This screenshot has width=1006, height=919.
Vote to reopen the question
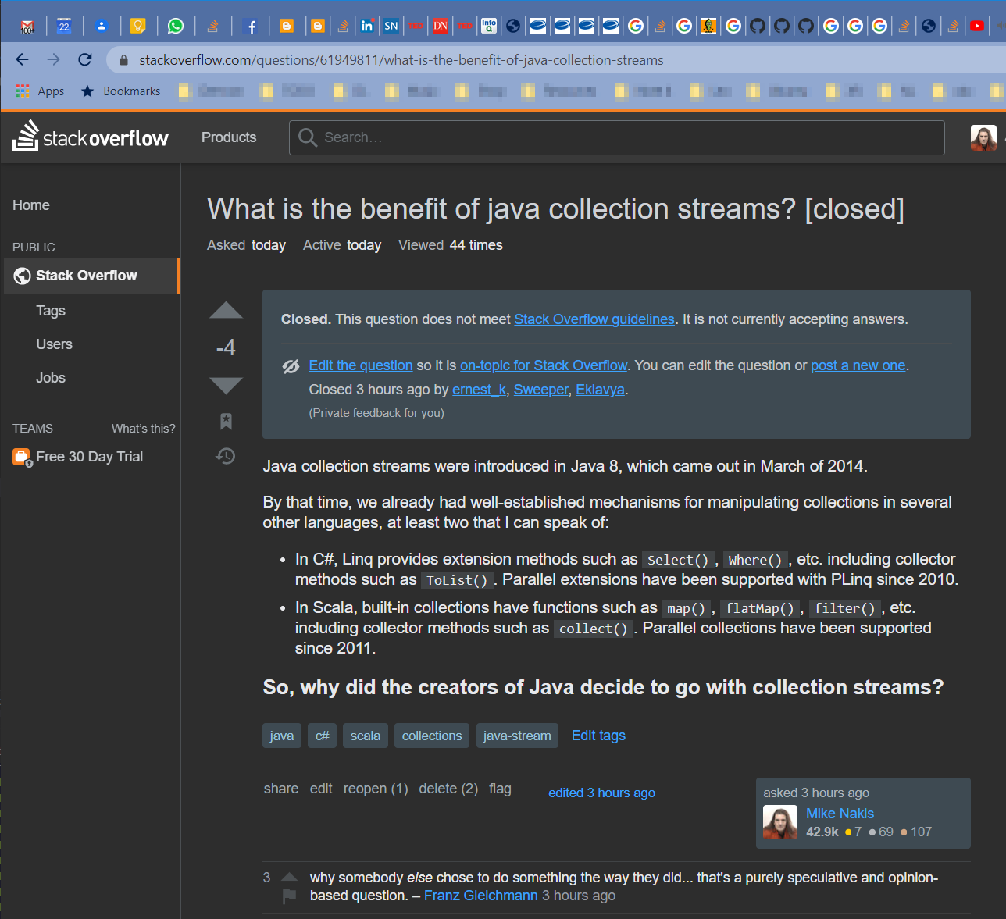pyautogui.click(x=376, y=789)
